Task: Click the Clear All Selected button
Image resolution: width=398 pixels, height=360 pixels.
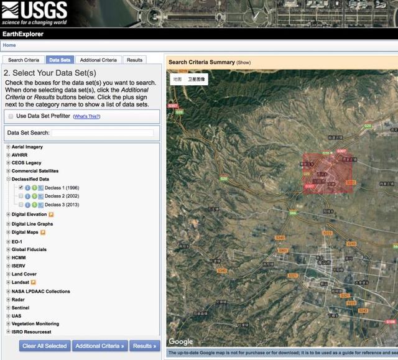Action: pos(45,346)
